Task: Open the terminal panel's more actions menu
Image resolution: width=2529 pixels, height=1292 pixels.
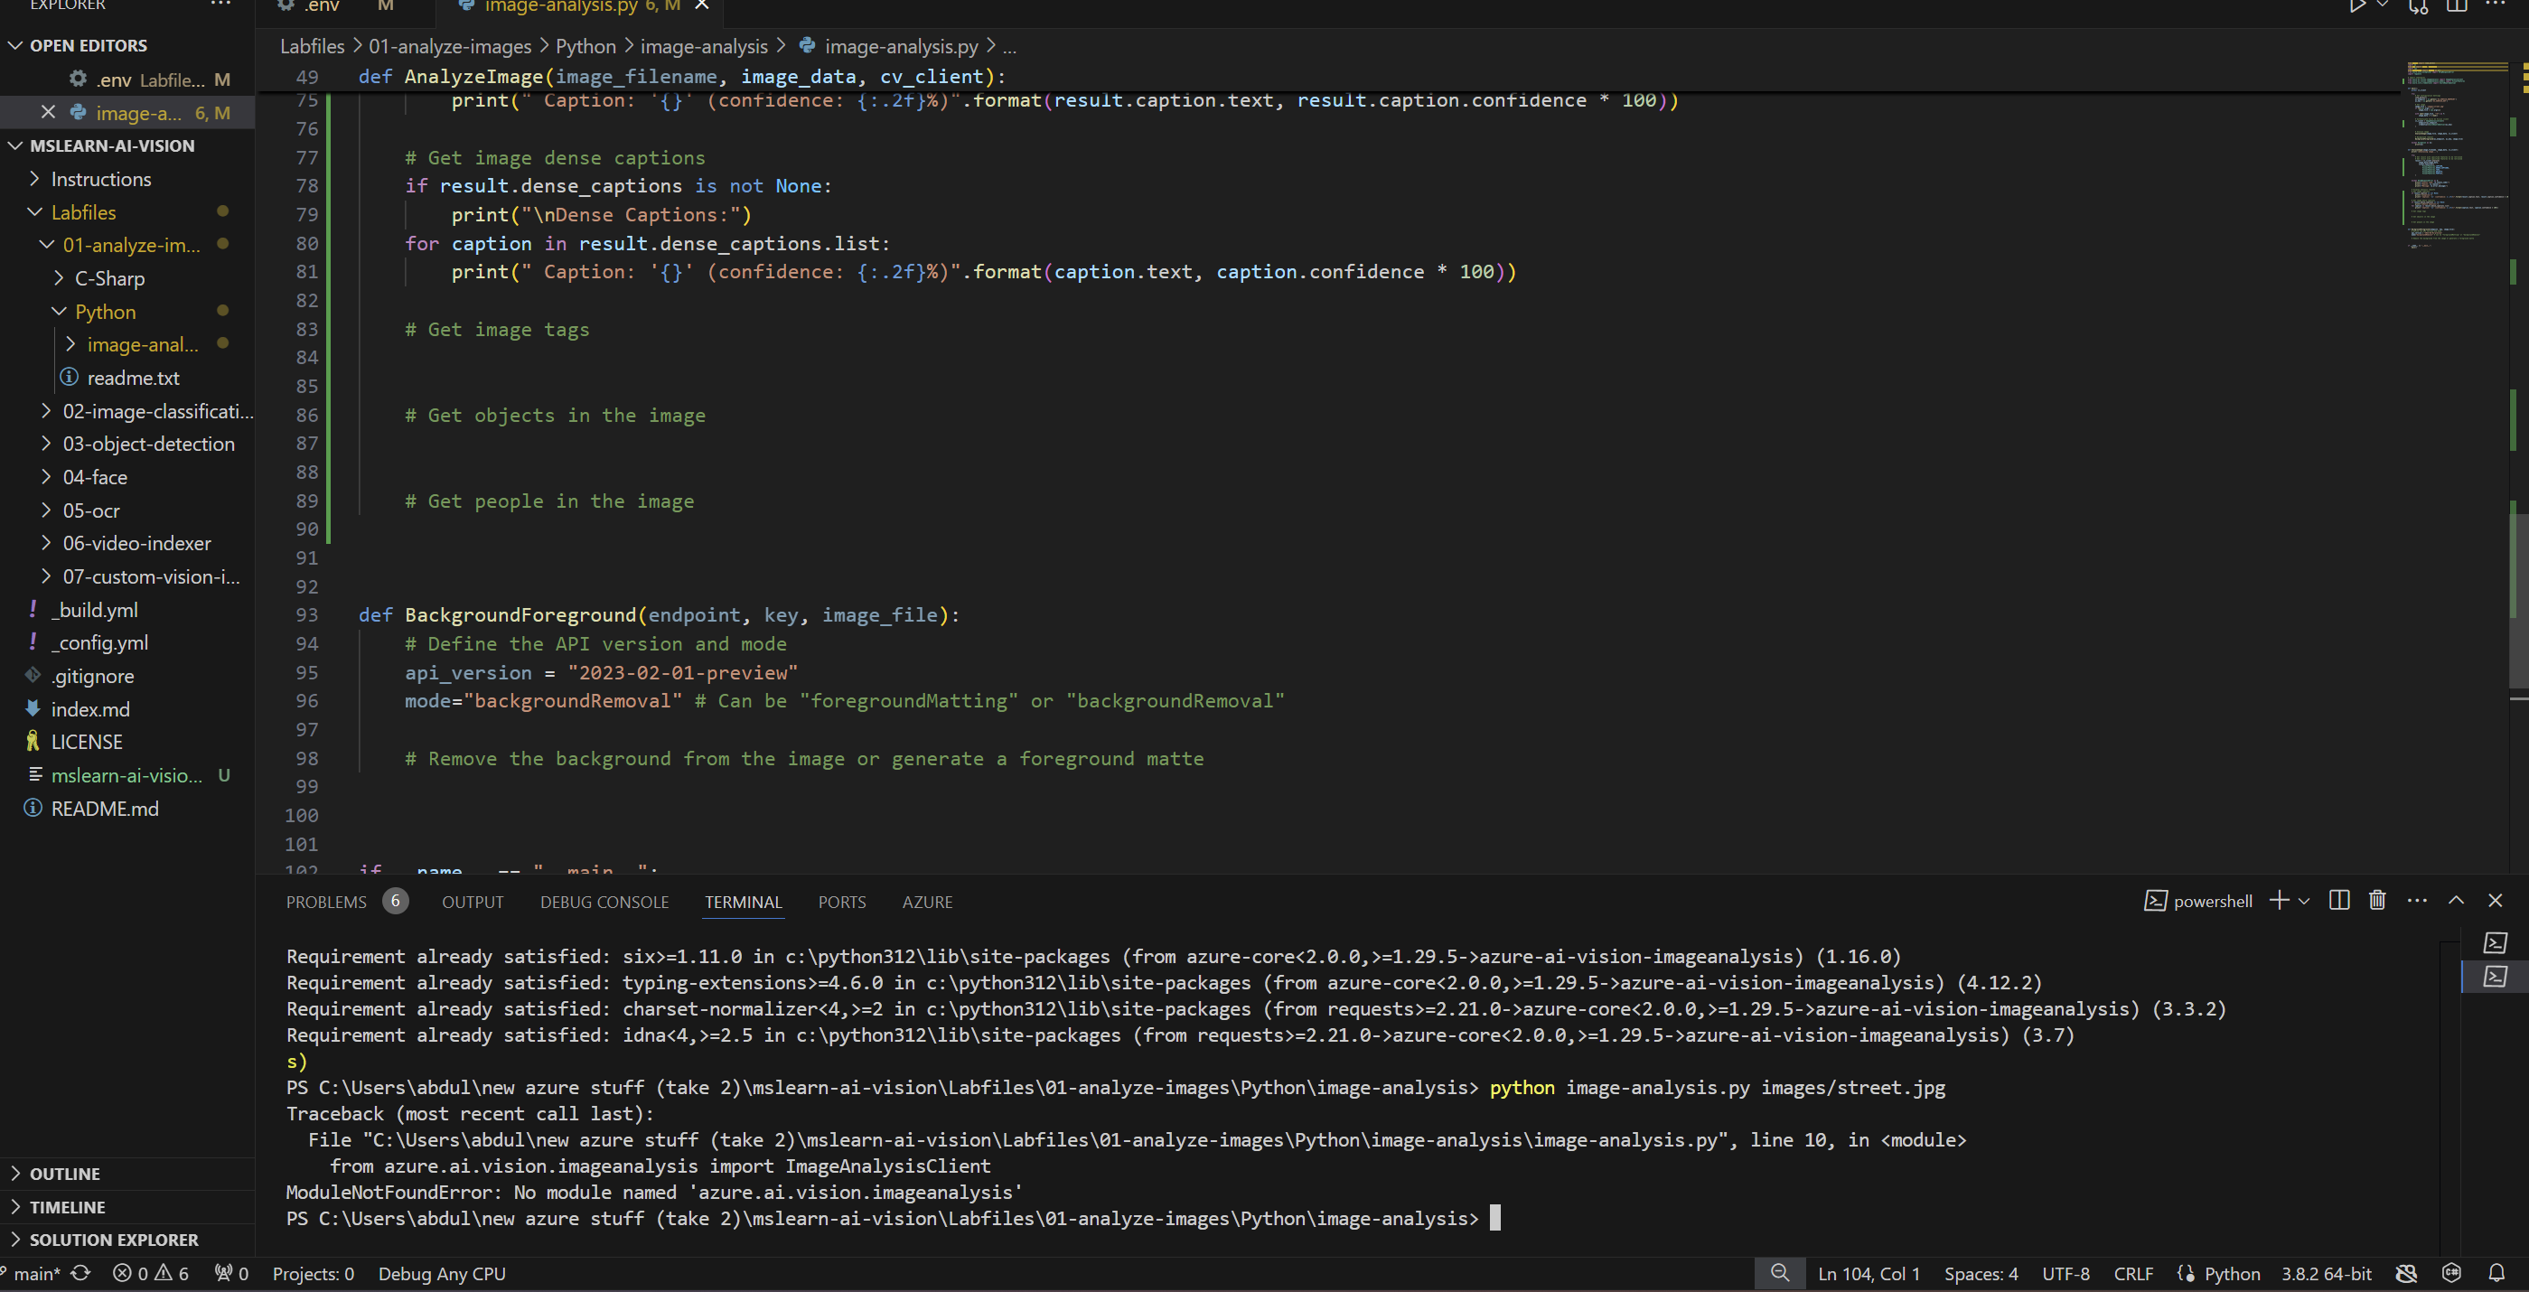Action: [2417, 900]
